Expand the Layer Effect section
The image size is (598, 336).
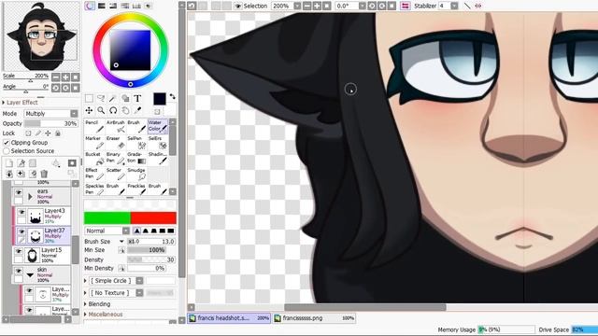pos(4,103)
